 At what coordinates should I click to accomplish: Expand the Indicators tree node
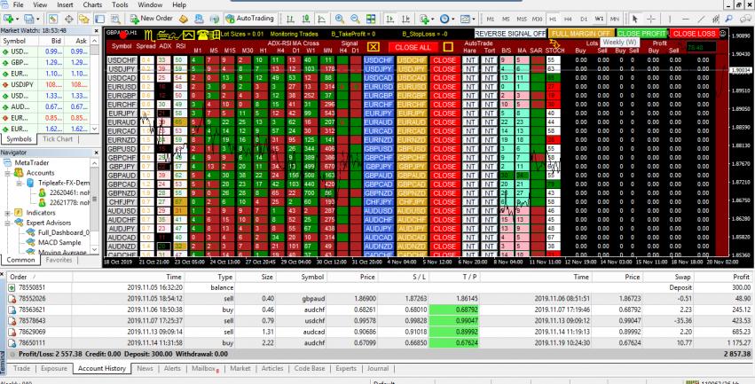coord(8,213)
